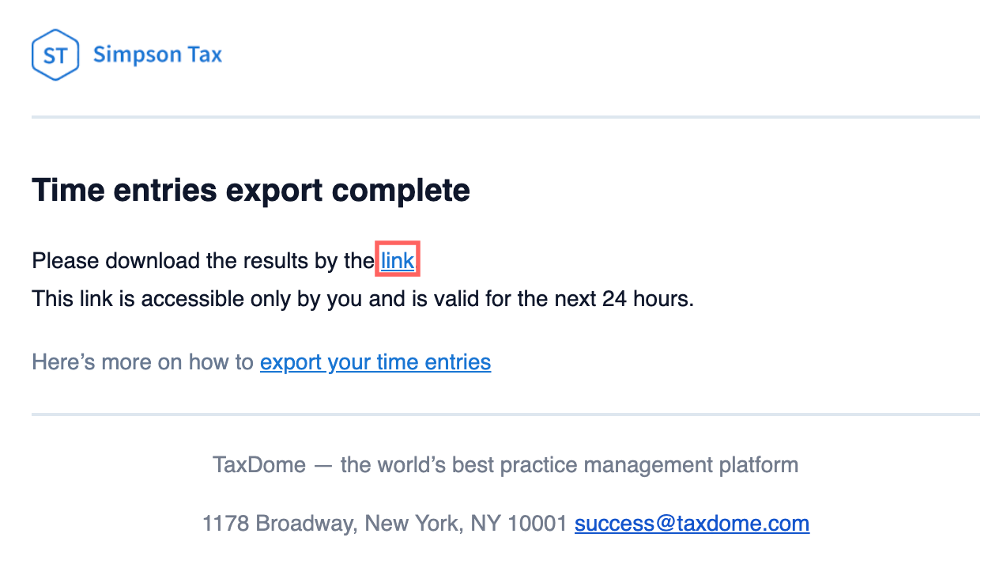Screen dimensions: 1007x579
Task: Click the "Here's more on how to" text
Action: pos(142,362)
